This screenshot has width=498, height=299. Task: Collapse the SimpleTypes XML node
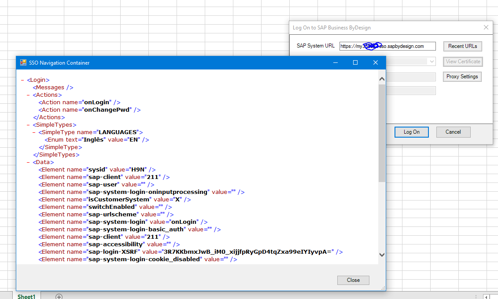tap(28, 125)
